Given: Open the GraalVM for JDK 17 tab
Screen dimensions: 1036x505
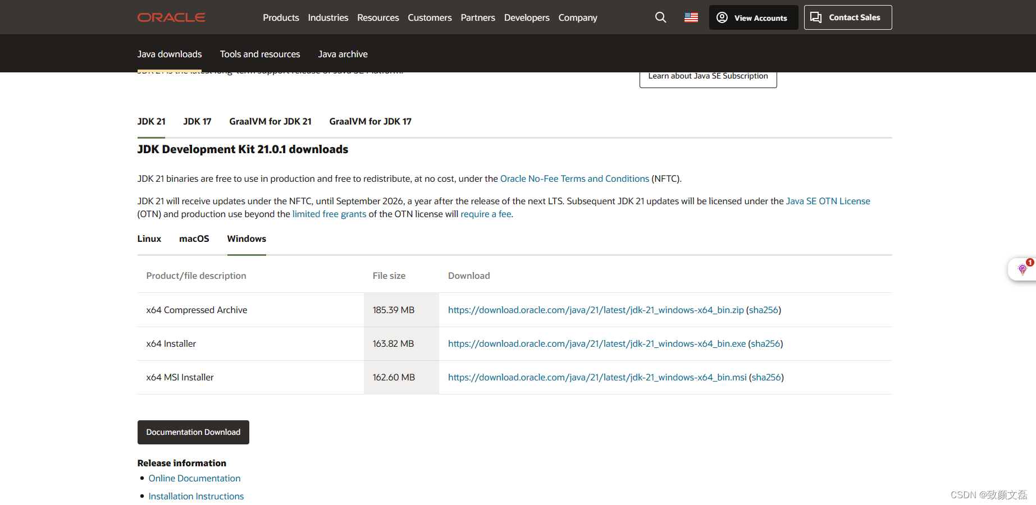Looking at the screenshot, I should 370,121.
